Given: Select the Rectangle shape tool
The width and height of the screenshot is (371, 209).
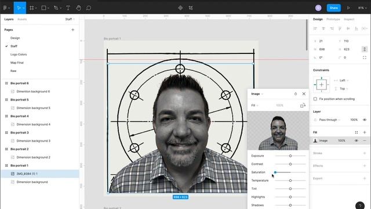Looking at the screenshot, I should tap(44, 8).
